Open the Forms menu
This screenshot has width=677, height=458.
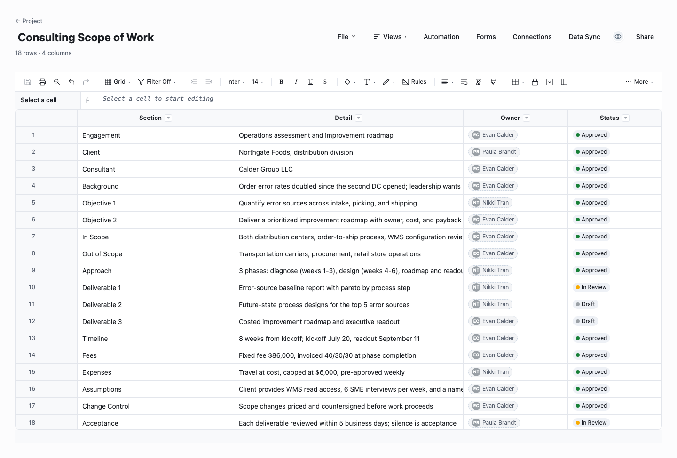486,37
